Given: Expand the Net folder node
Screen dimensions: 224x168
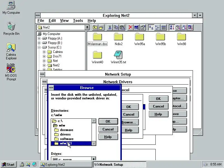Looking at the screenshot, I should click(44, 61).
